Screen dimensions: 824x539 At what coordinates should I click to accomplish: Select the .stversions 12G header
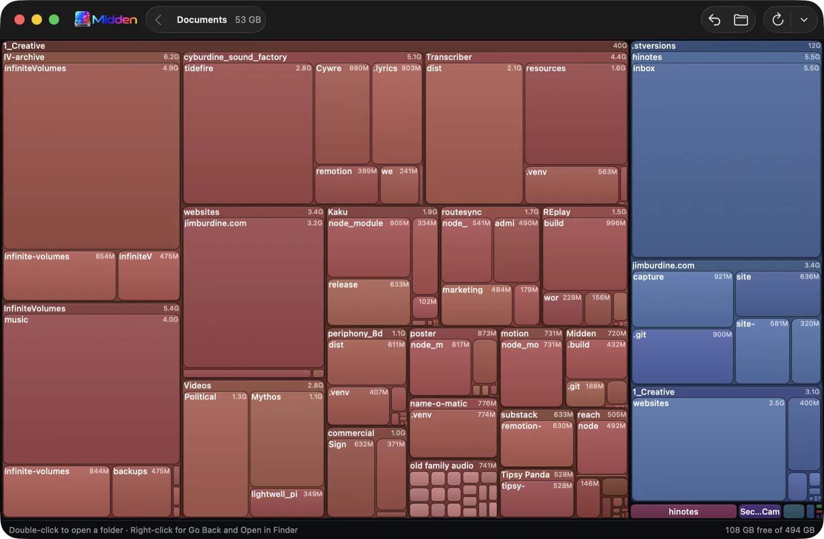coord(726,46)
